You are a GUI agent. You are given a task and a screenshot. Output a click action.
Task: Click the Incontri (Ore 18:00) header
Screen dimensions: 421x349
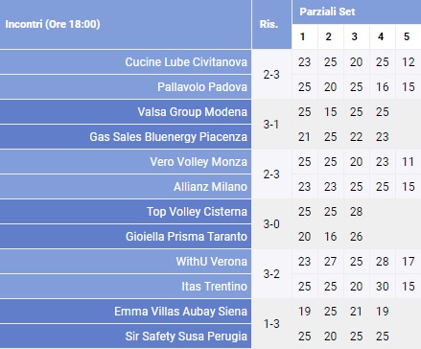tap(53, 24)
